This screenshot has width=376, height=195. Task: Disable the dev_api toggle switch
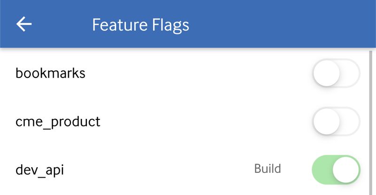[x=336, y=169]
